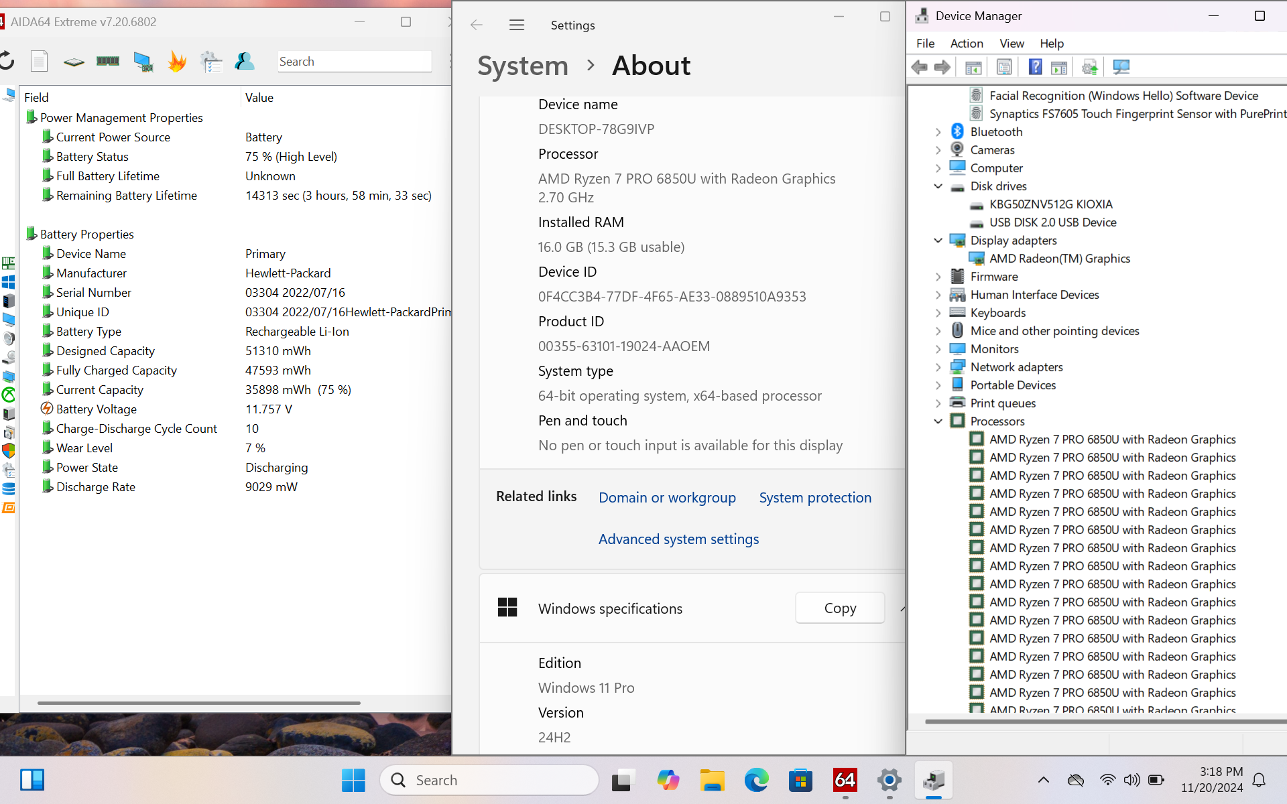Viewport: 1287px width, 804px height.
Task: Click the AIDA64 network monitor toolbar icon
Action: click(143, 62)
